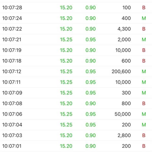Select the B marker at 10:07:19
This screenshot has height=152, width=152.
(144, 50)
